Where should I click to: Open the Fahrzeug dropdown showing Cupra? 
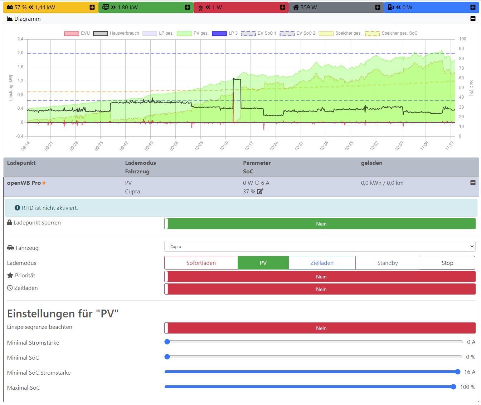pyautogui.click(x=320, y=247)
